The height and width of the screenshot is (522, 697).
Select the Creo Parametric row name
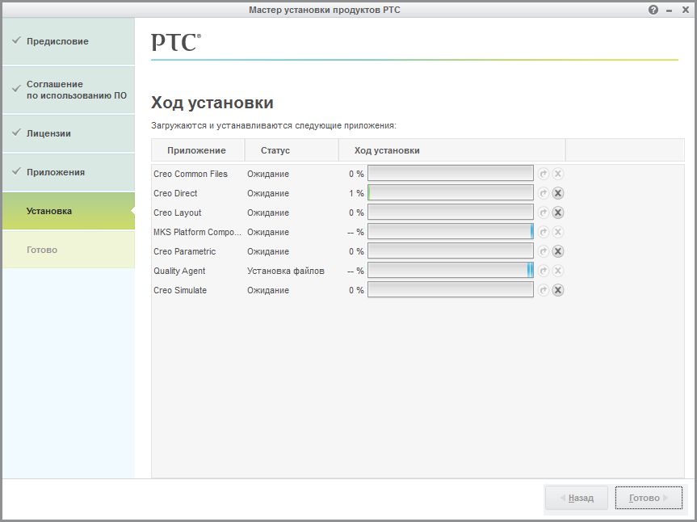[x=184, y=251]
